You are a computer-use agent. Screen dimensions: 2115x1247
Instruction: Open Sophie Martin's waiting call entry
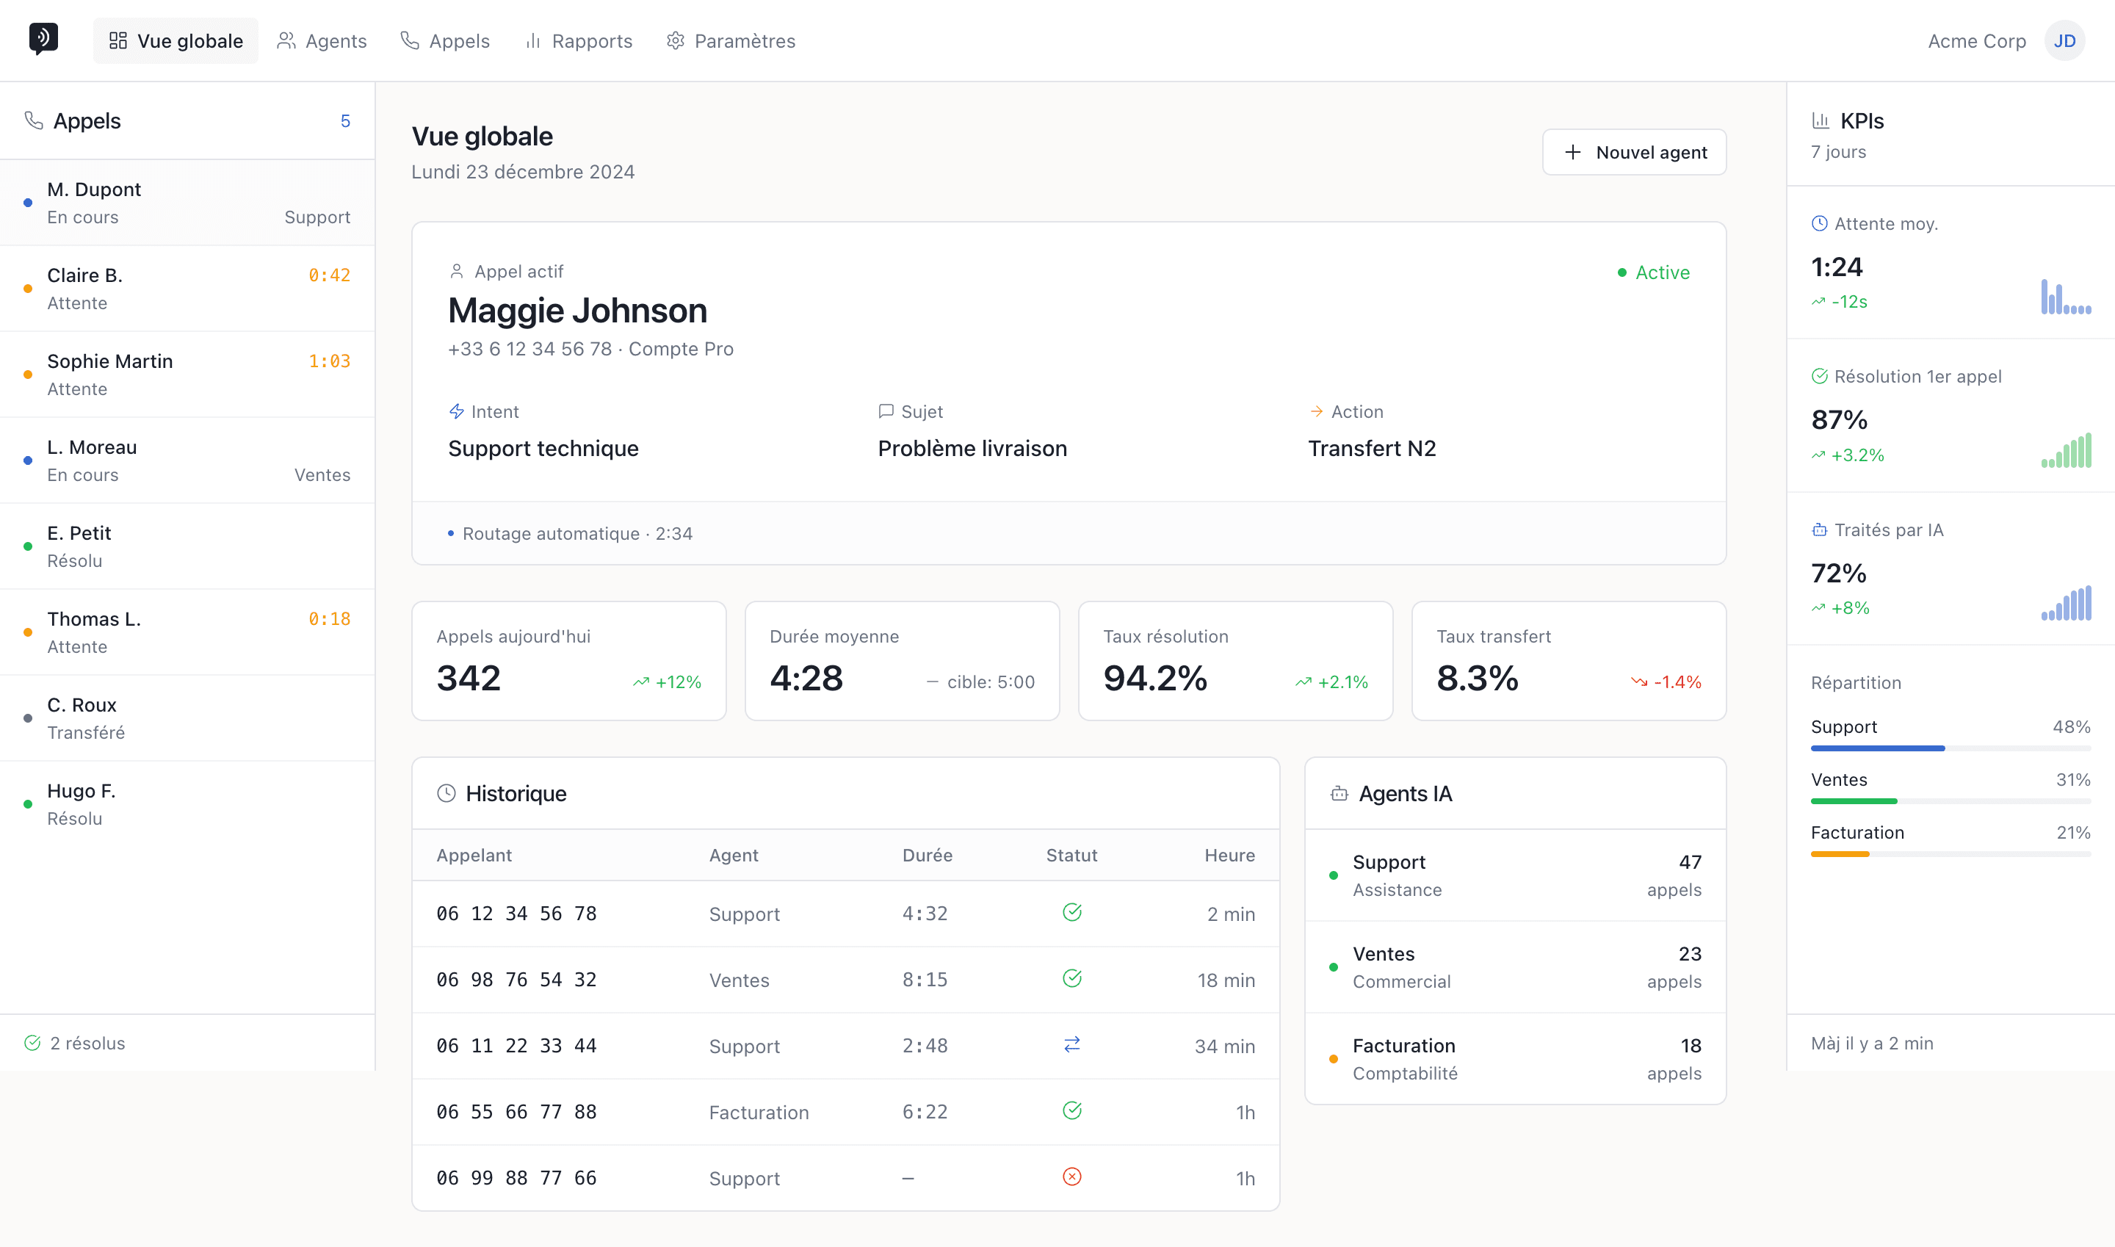pyautogui.click(x=186, y=373)
